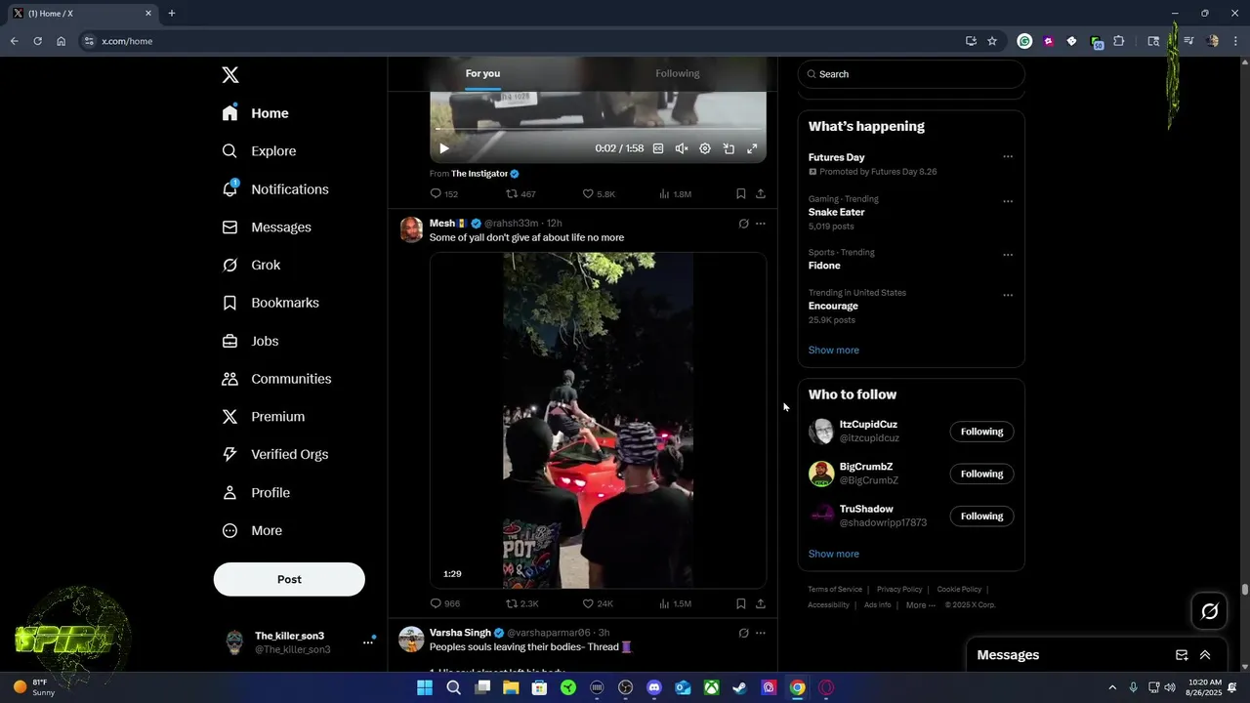
Task: Enter fullscreen on top video
Action: pos(752,148)
